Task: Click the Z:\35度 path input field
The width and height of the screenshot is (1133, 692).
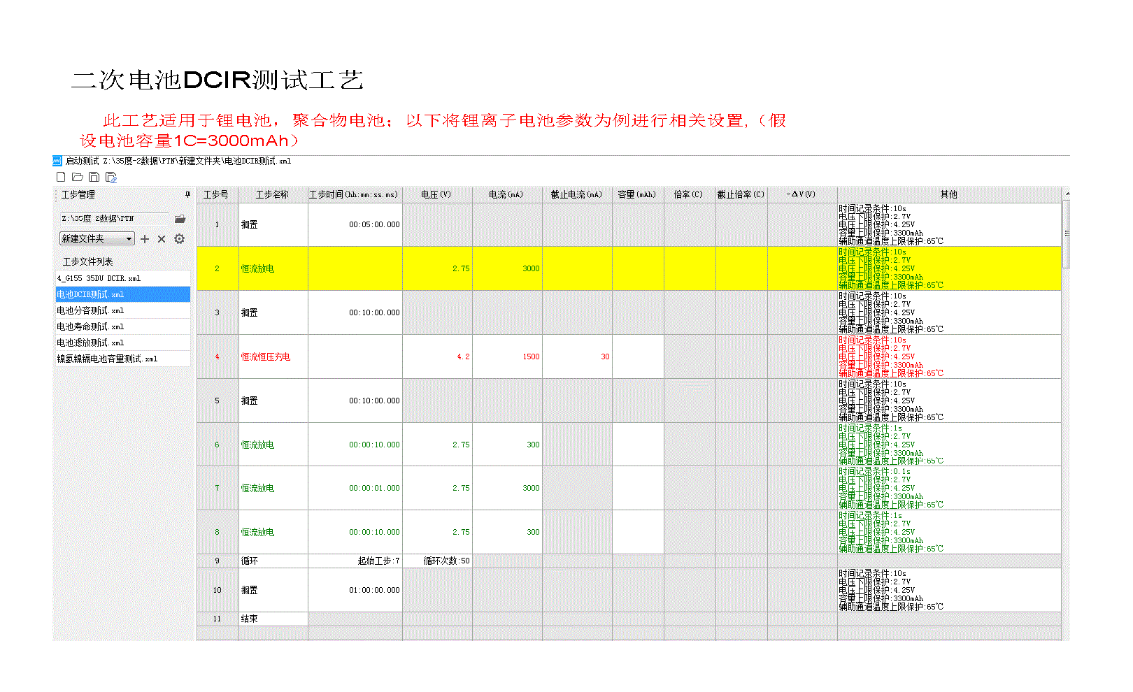Action: click(x=113, y=219)
